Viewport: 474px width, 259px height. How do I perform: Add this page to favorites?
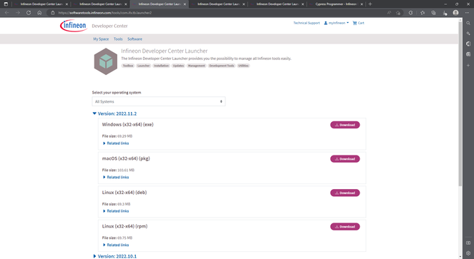point(398,13)
